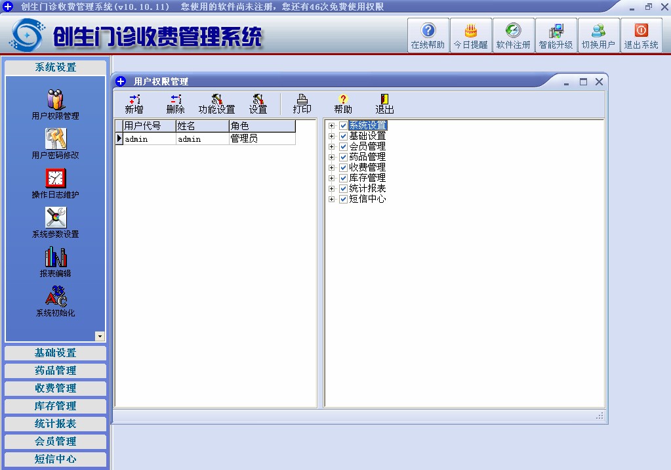The height and width of the screenshot is (470, 671).
Task: Switch to 基础设置 sidebar section
Action: click(55, 353)
